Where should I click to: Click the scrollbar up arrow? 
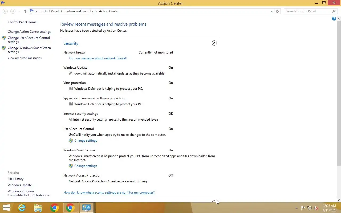(x=339, y=19)
